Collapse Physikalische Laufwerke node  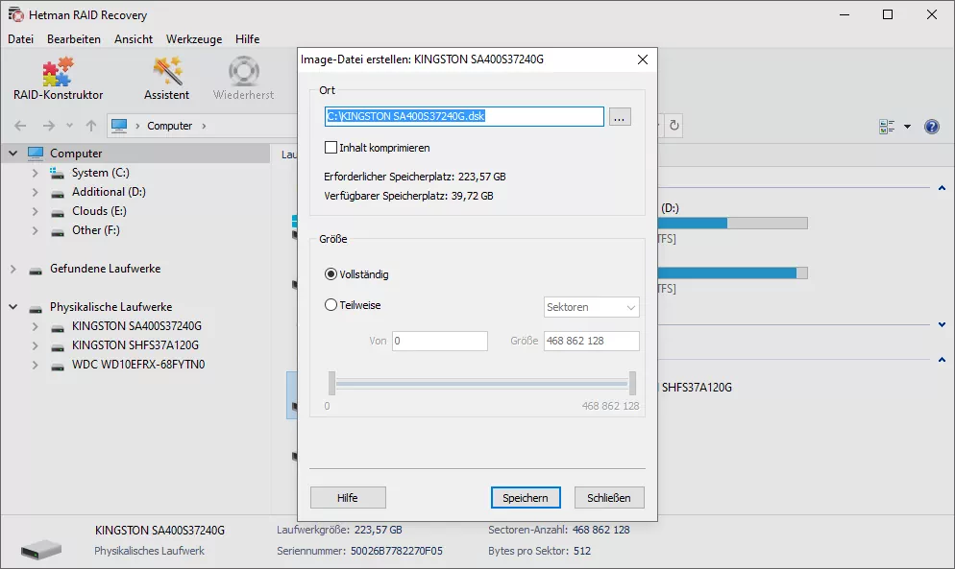point(12,307)
